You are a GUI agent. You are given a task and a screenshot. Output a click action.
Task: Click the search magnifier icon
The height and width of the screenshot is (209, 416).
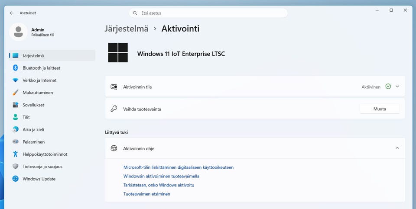pyautogui.click(x=135, y=13)
